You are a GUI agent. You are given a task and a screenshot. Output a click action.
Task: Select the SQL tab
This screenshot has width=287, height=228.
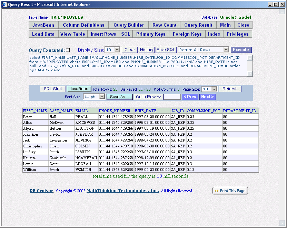126,34
